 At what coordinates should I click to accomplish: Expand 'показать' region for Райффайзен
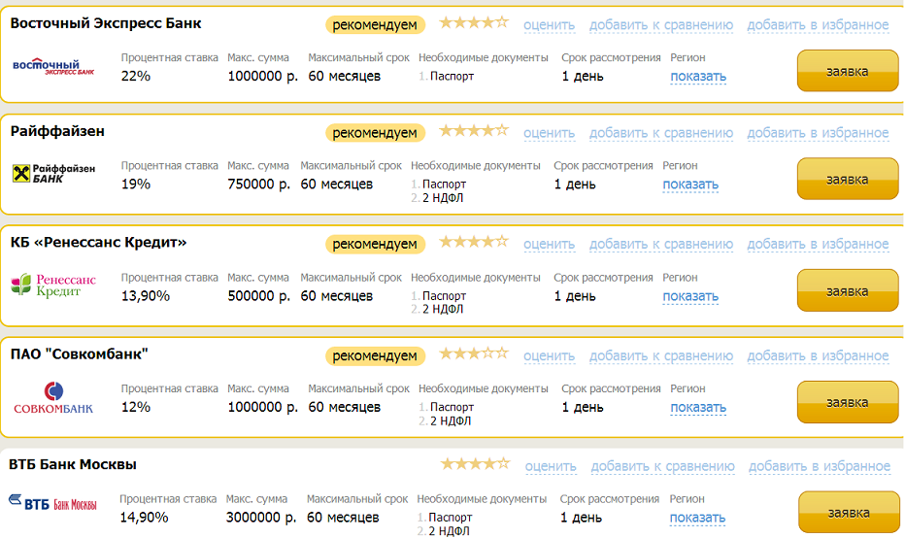[x=690, y=185]
